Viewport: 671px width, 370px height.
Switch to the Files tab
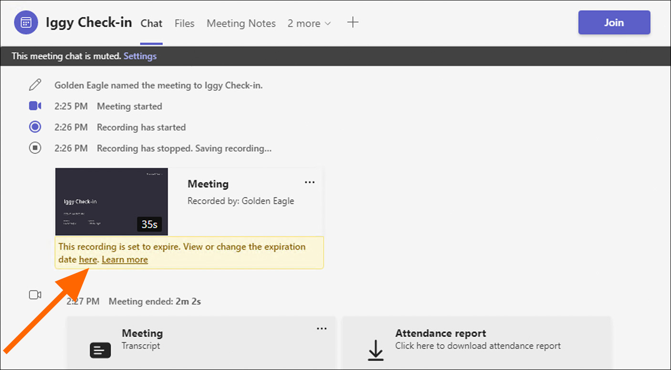click(x=184, y=23)
